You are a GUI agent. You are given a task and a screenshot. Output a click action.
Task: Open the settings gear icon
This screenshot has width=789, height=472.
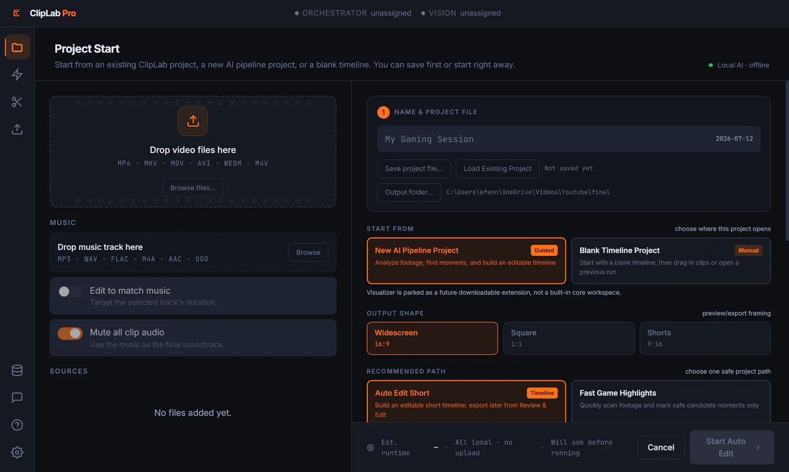[x=17, y=452]
